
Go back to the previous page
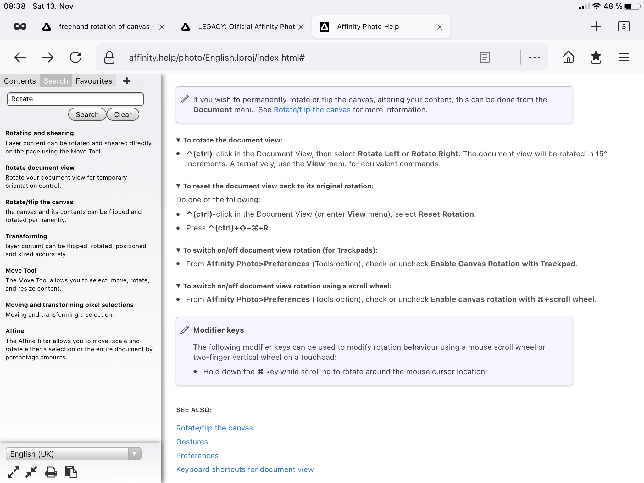click(20, 58)
